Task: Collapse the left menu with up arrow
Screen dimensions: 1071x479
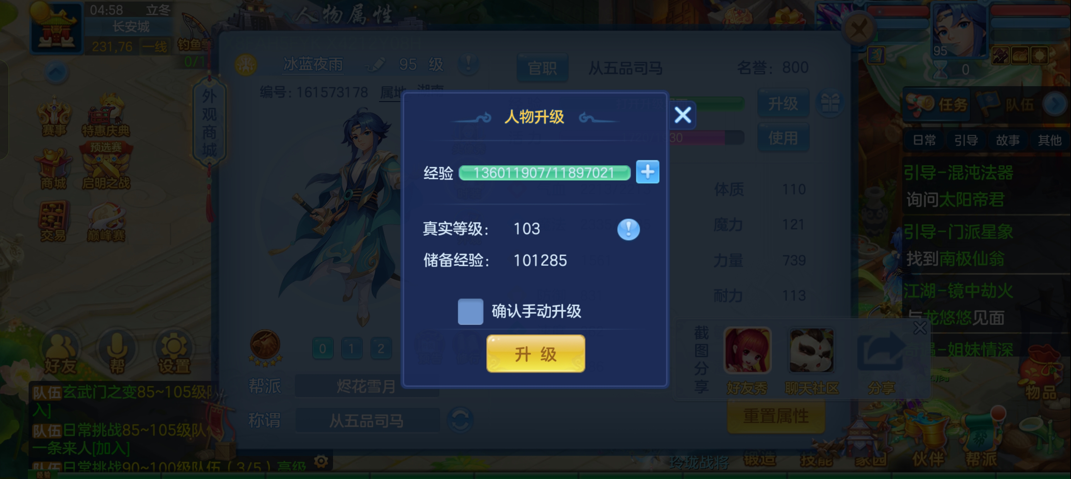Action: click(56, 73)
